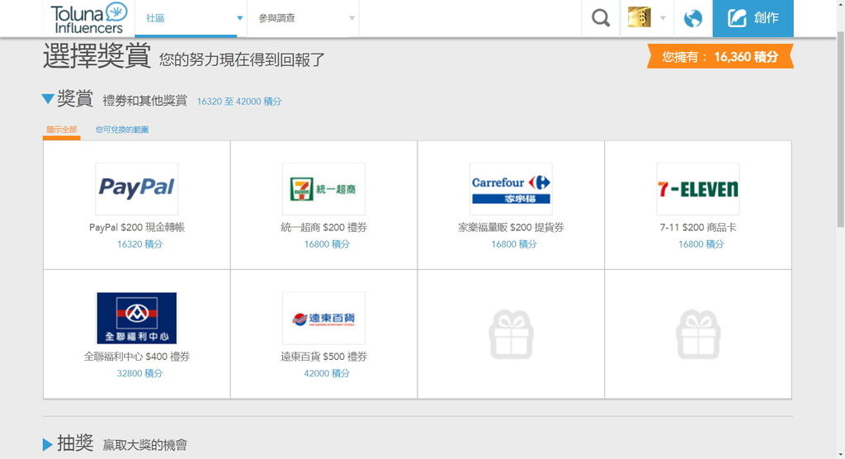Click the 禮券和其他獎賞 subtitle
Image resolution: width=845 pixels, height=459 pixels.
coord(145,101)
